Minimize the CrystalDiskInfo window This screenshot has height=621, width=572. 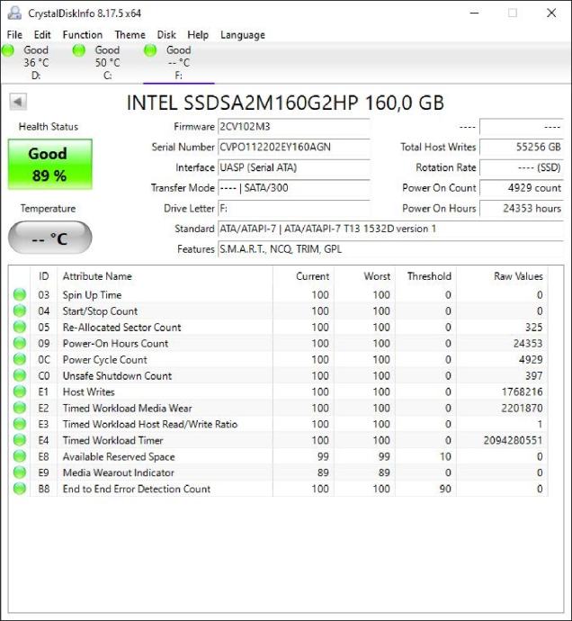pyautogui.click(x=475, y=13)
